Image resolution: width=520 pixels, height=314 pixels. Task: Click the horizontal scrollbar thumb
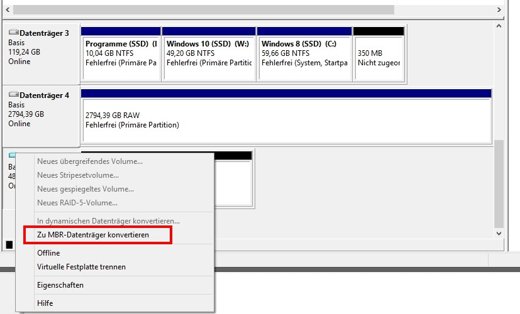pyautogui.click(x=204, y=9)
